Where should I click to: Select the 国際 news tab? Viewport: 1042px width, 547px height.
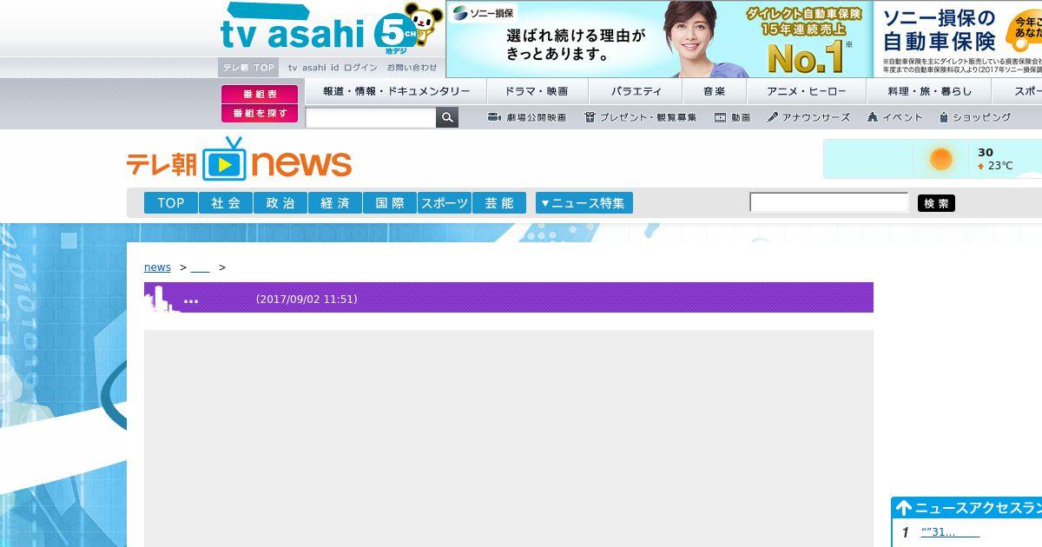pyautogui.click(x=390, y=203)
